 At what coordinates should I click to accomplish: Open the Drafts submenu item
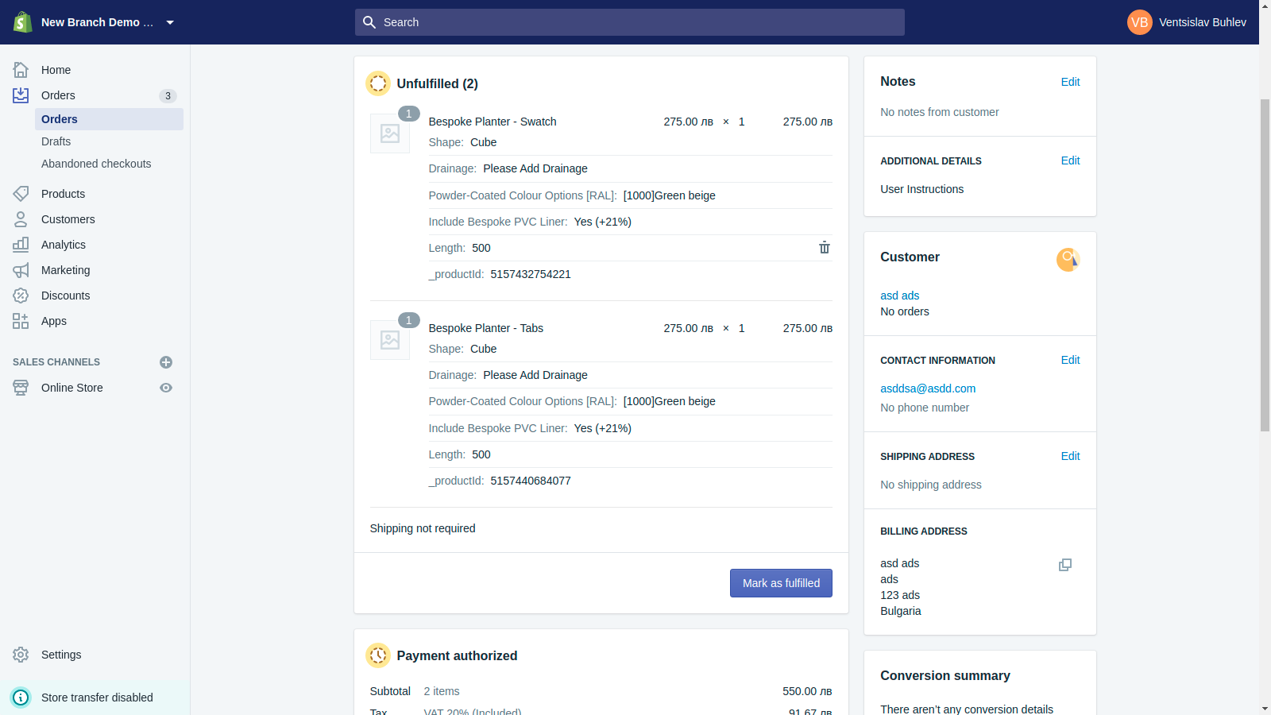click(x=56, y=141)
